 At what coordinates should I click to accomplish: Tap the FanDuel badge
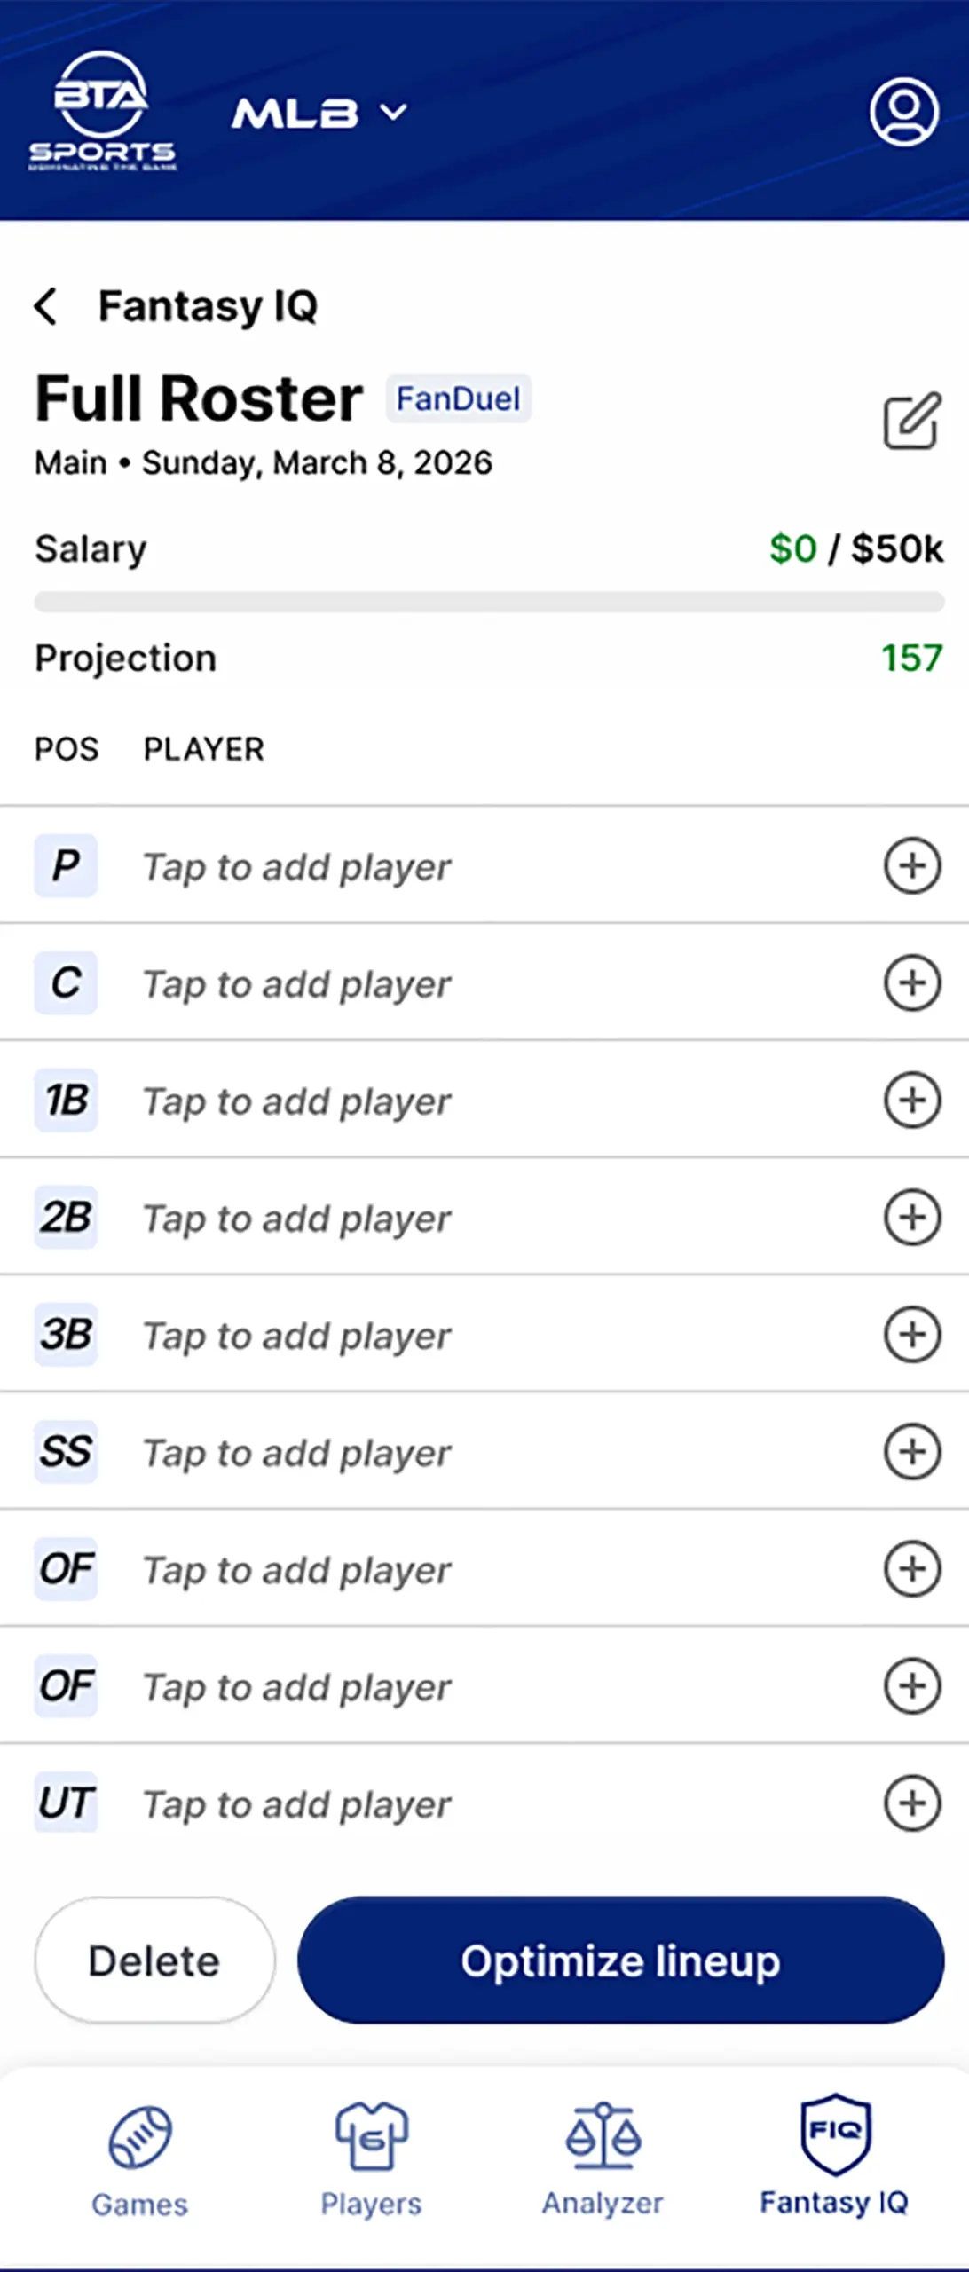click(458, 398)
